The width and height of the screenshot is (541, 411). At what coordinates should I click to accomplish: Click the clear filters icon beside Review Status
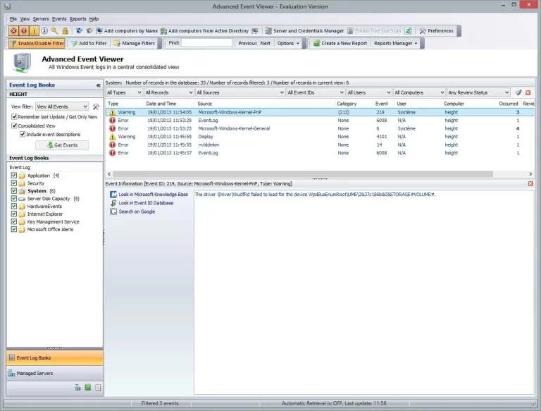click(518, 92)
